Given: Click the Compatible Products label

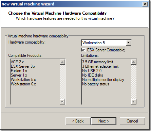Looking at the screenshot, I should coord(25,55).
